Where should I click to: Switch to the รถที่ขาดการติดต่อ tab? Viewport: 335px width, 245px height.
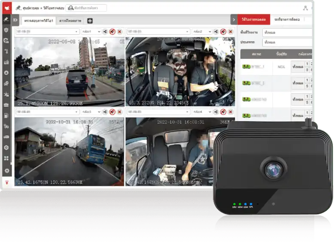pyautogui.click(x=287, y=19)
